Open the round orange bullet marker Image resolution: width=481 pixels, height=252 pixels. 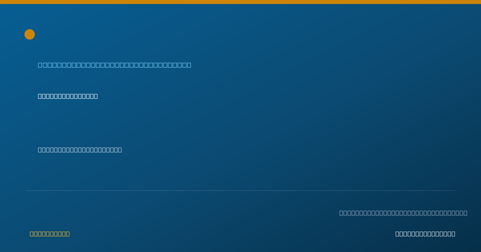30,34
